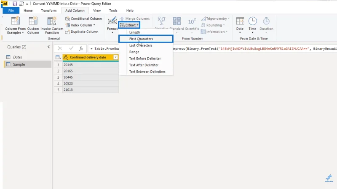Viewport: 337px width, 189px height.
Task: Select cell with value 20145
Action: [91, 65]
